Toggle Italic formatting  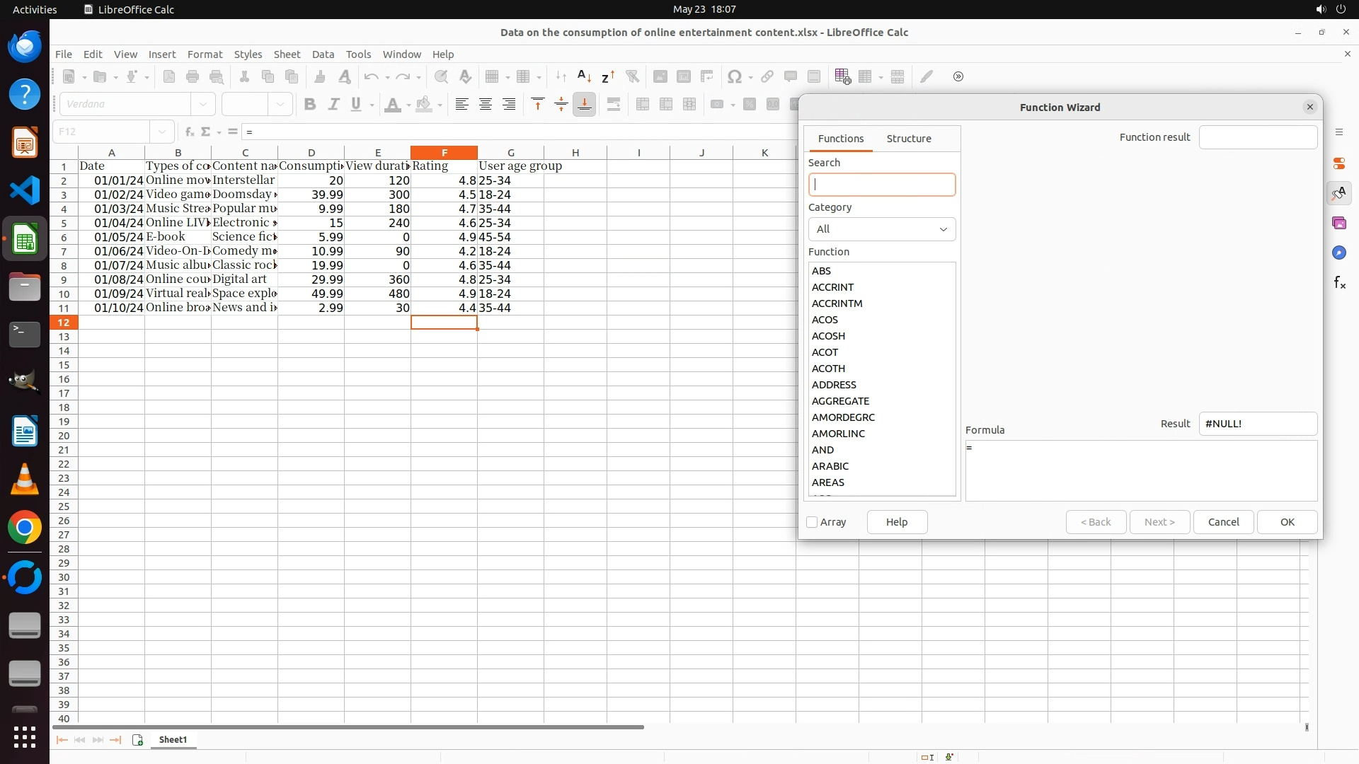(333, 105)
